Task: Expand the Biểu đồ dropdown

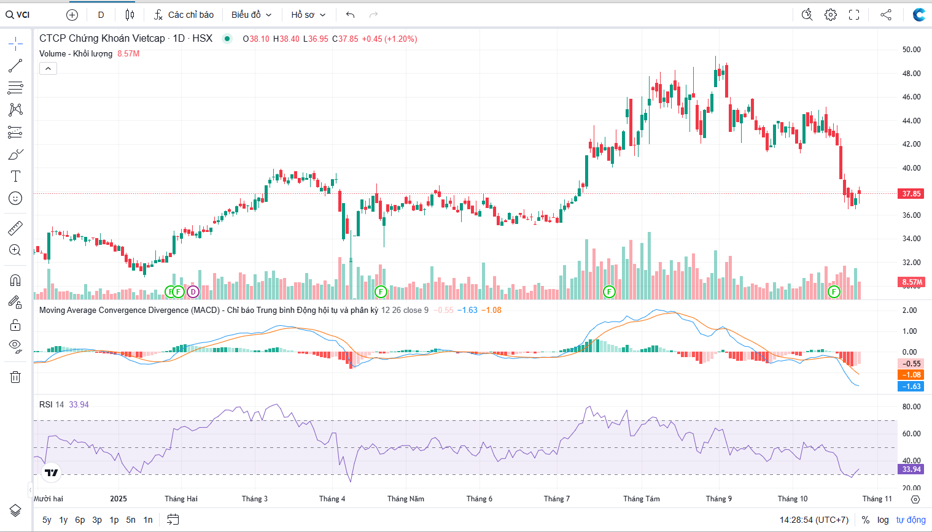Action: (251, 15)
